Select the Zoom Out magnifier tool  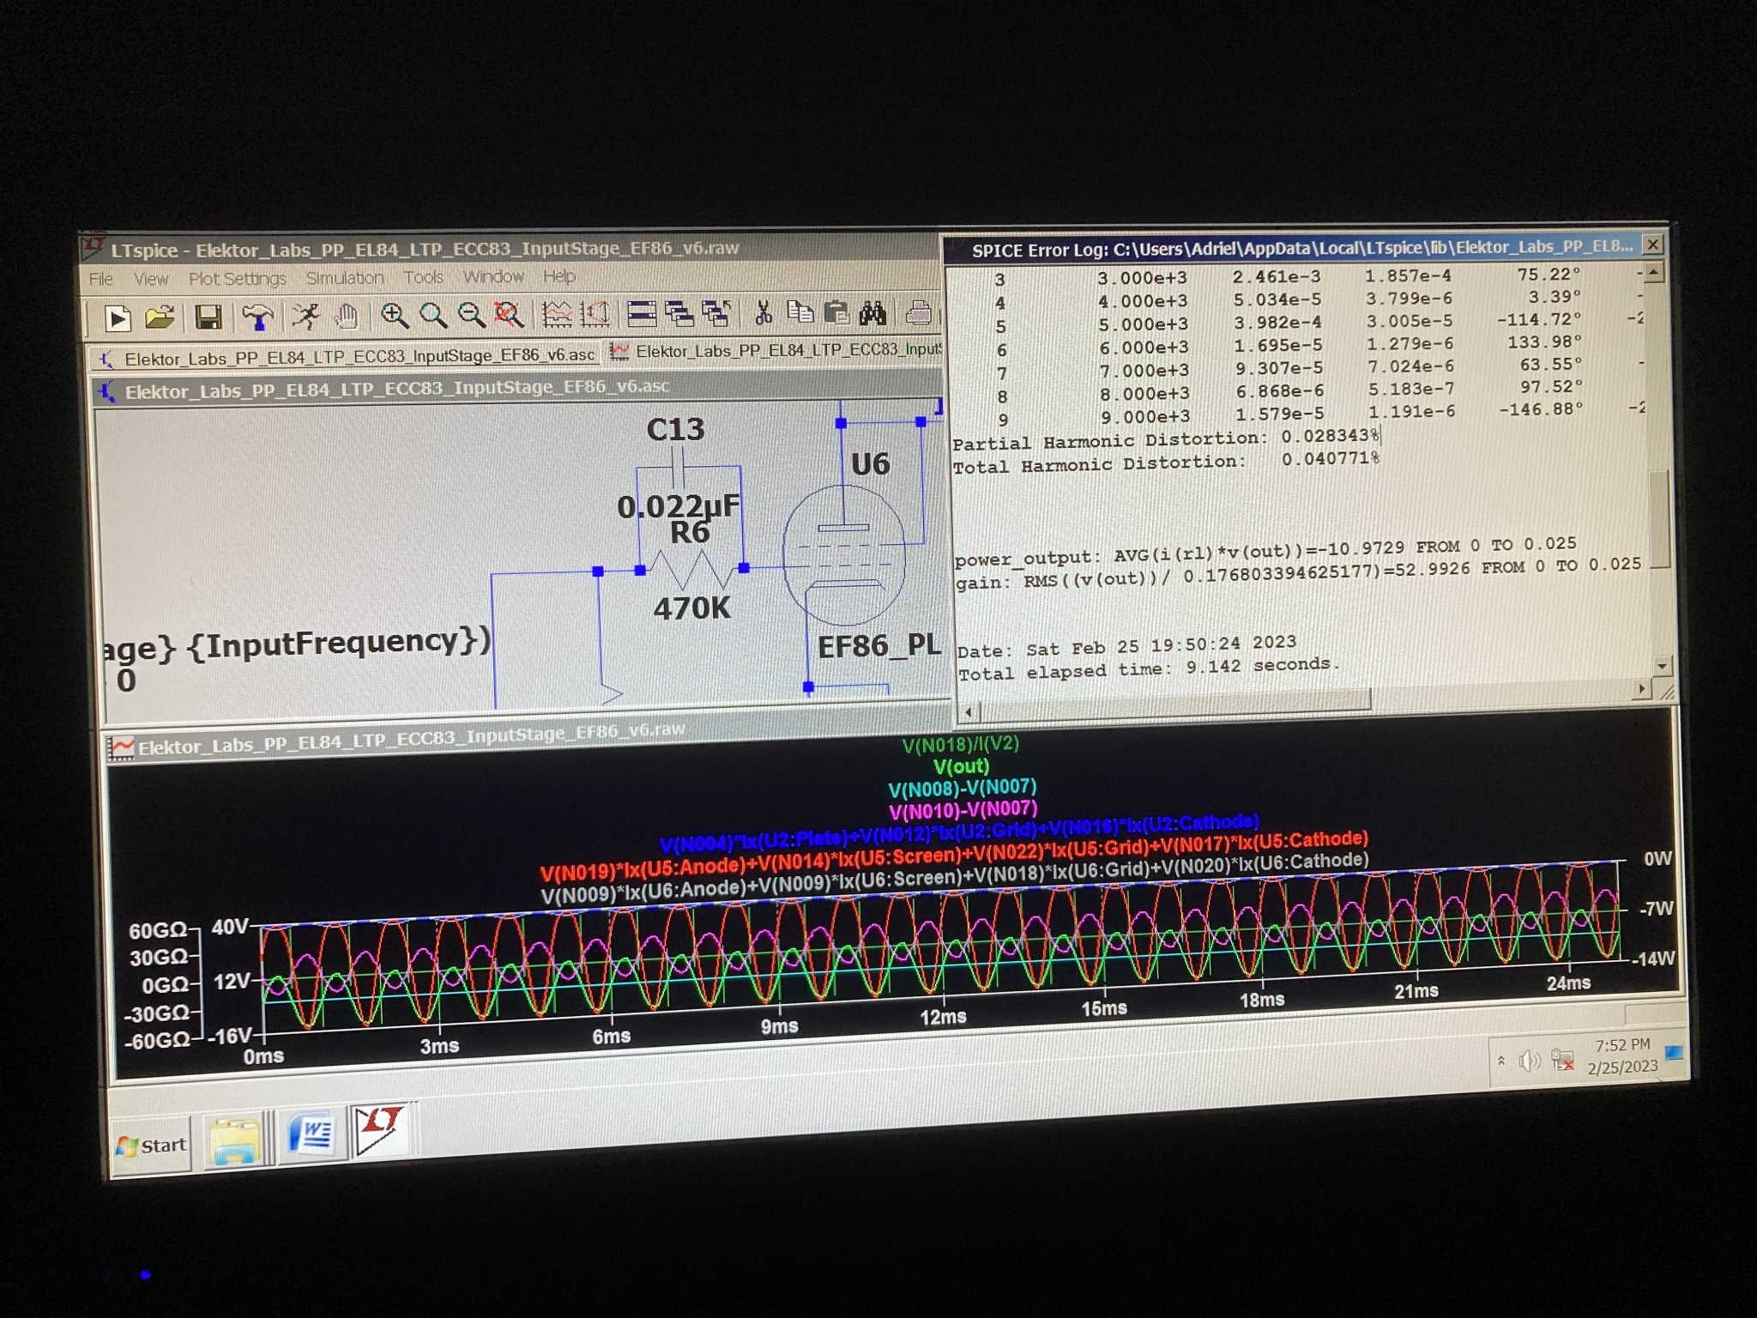click(471, 315)
